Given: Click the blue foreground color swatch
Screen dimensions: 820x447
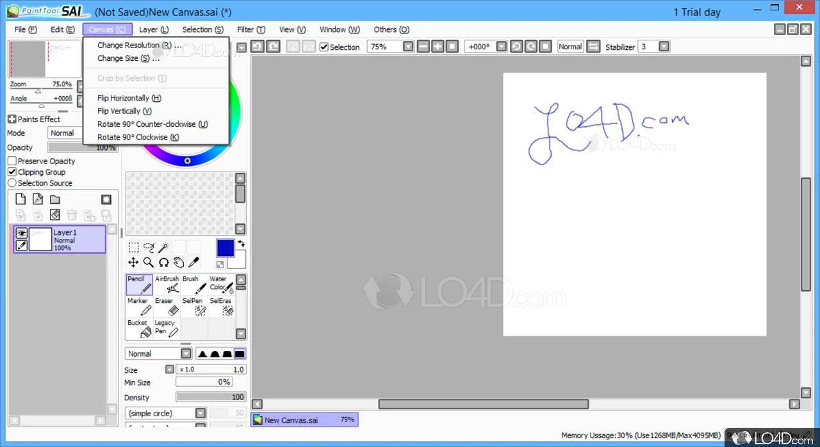Looking at the screenshot, I should (225, 248).
